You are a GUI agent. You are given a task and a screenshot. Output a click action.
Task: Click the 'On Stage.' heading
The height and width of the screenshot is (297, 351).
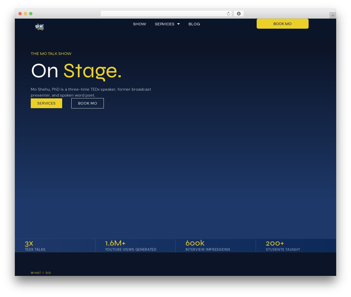click(76, 71)
